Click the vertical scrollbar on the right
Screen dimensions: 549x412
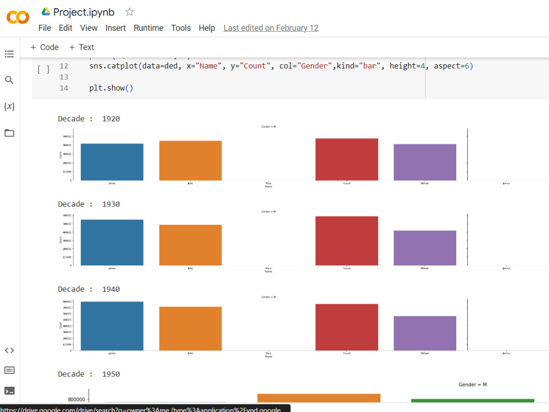pos(545,220)
